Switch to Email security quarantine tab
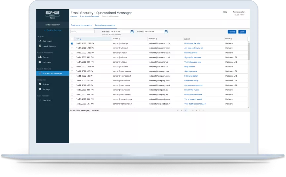Viewport: 286px width, 177px height. [81, 25]
